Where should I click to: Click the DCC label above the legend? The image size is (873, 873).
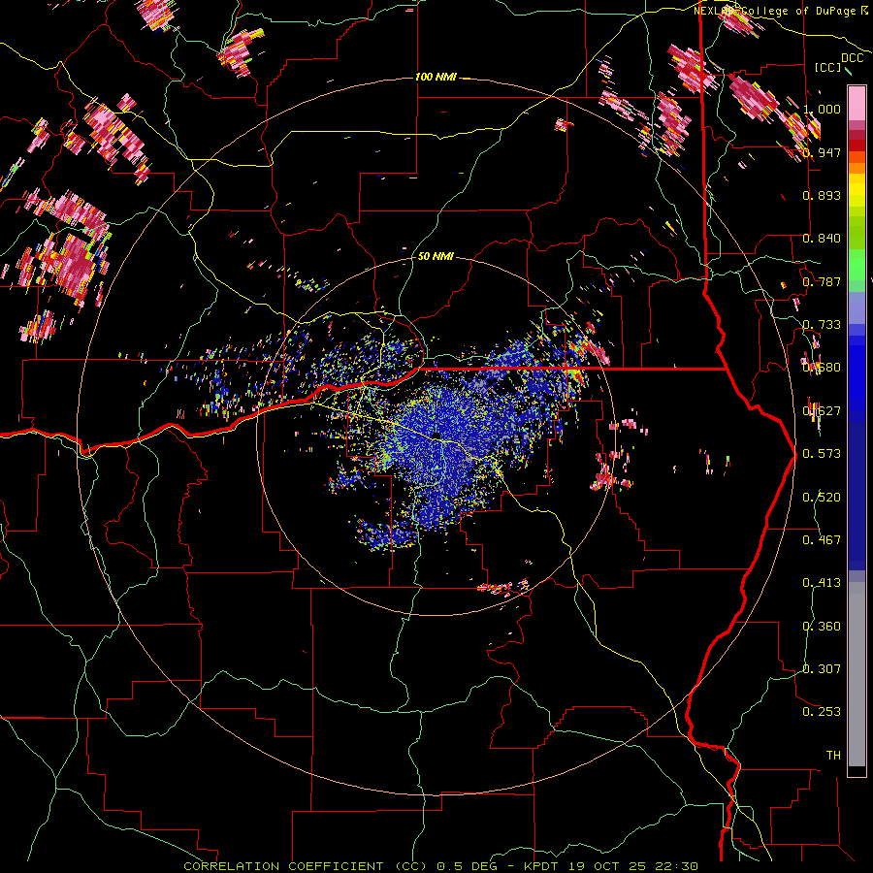pos(853,58)
